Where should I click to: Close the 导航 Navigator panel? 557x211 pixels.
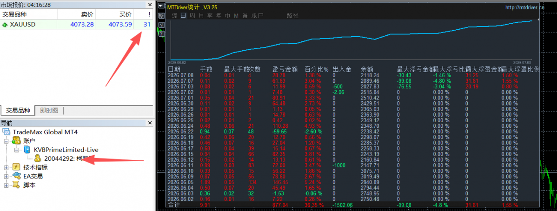tap(150, 123)
